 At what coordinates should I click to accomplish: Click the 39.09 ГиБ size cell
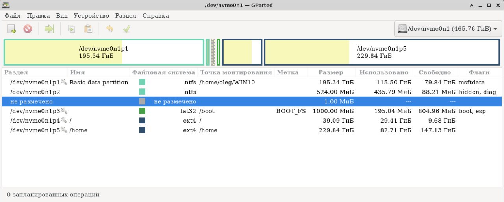tap(338, 120)
